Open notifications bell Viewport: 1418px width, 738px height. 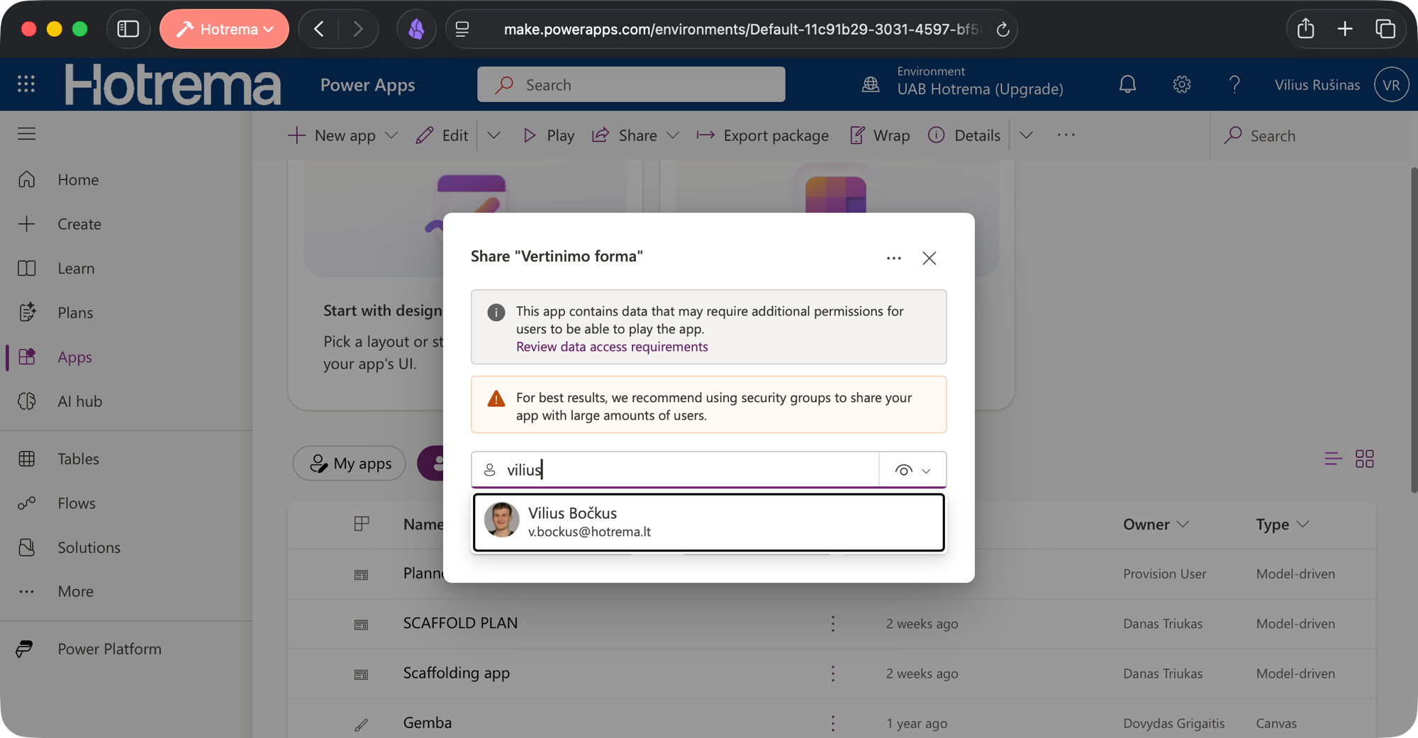pyautogui.click(x=1127, y=84)
